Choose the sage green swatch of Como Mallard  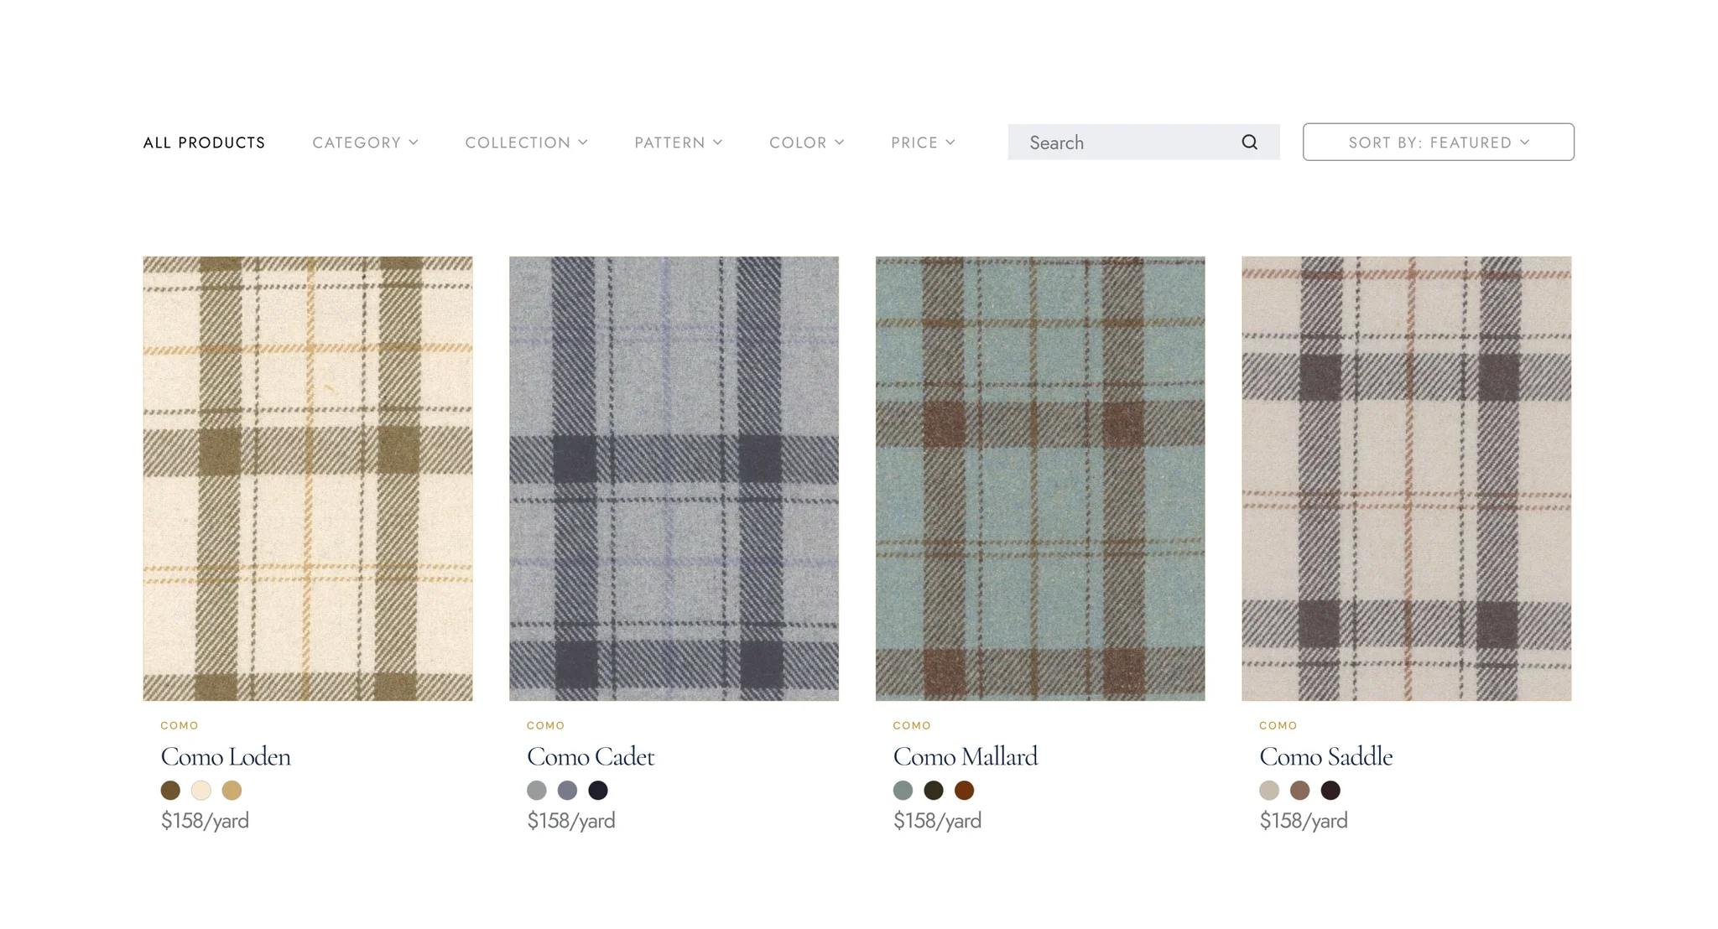point(903,790)
